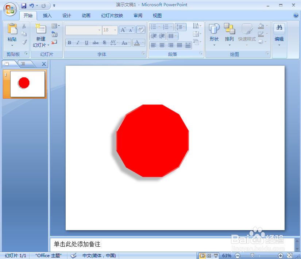This screenshot has width=301, height=259.
Task: Redo the last action
Action: [43, 6]
